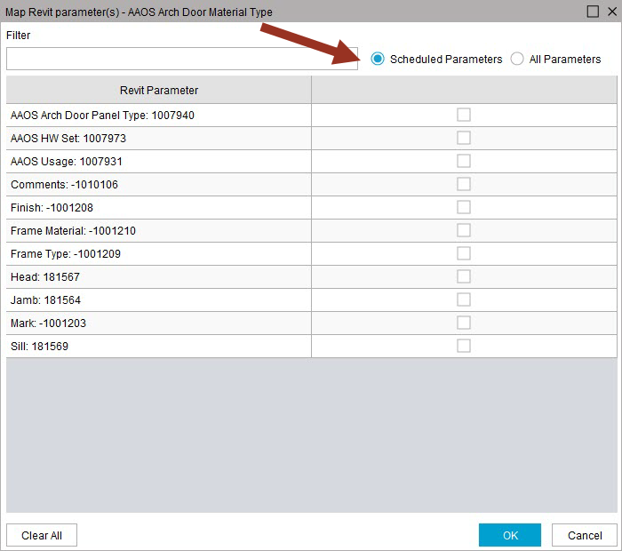Tick the Mark parameter checkbox
The height and width of the screenshot is (551, 622).
(x=463, y=323)
